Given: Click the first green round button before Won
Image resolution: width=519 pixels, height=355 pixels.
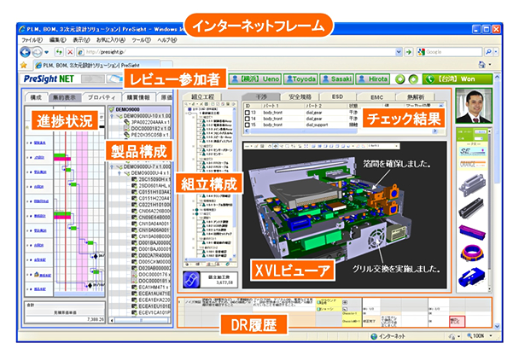Looking at the screenshot, I should (x=400, y=79).
